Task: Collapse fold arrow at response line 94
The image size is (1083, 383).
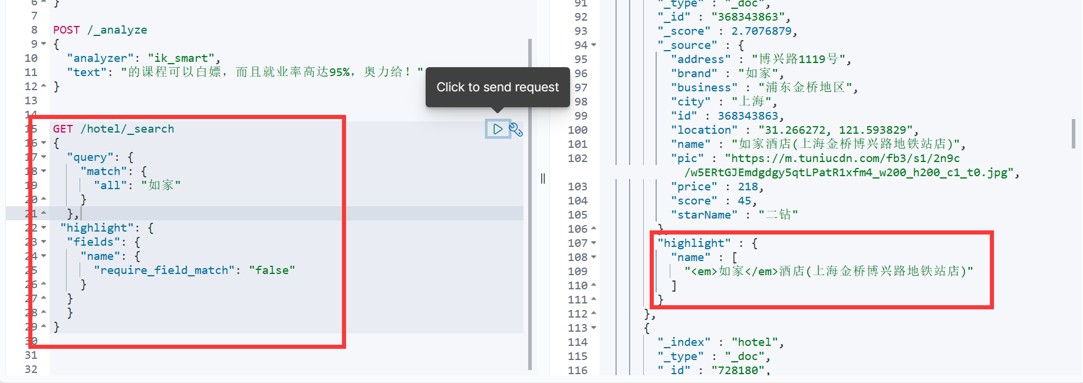Action: (x=594, y=45)
